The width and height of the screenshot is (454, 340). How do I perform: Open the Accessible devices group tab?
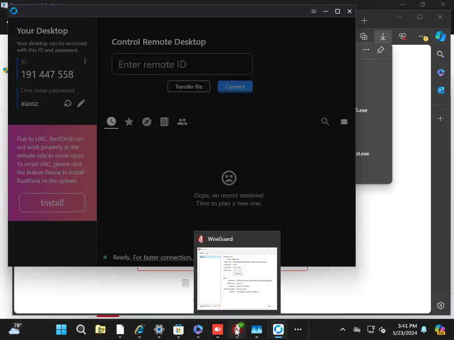point(182,122)
